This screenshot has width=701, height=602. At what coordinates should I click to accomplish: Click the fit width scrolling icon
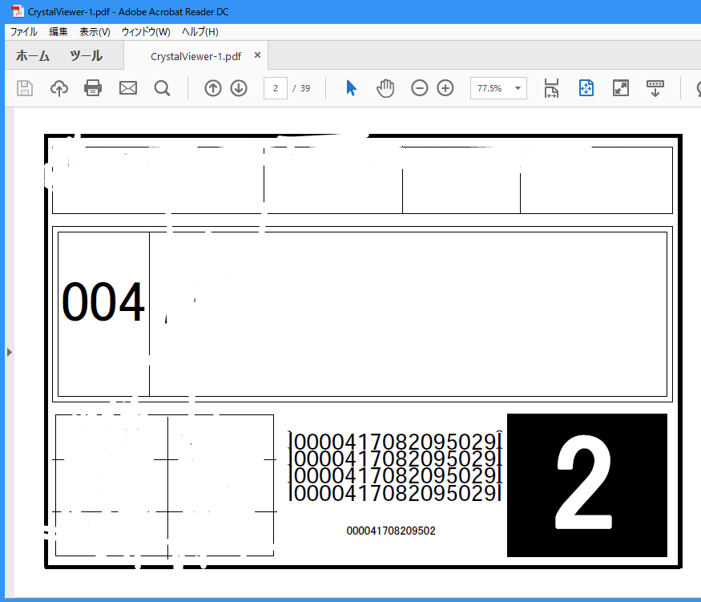(552, 88)
